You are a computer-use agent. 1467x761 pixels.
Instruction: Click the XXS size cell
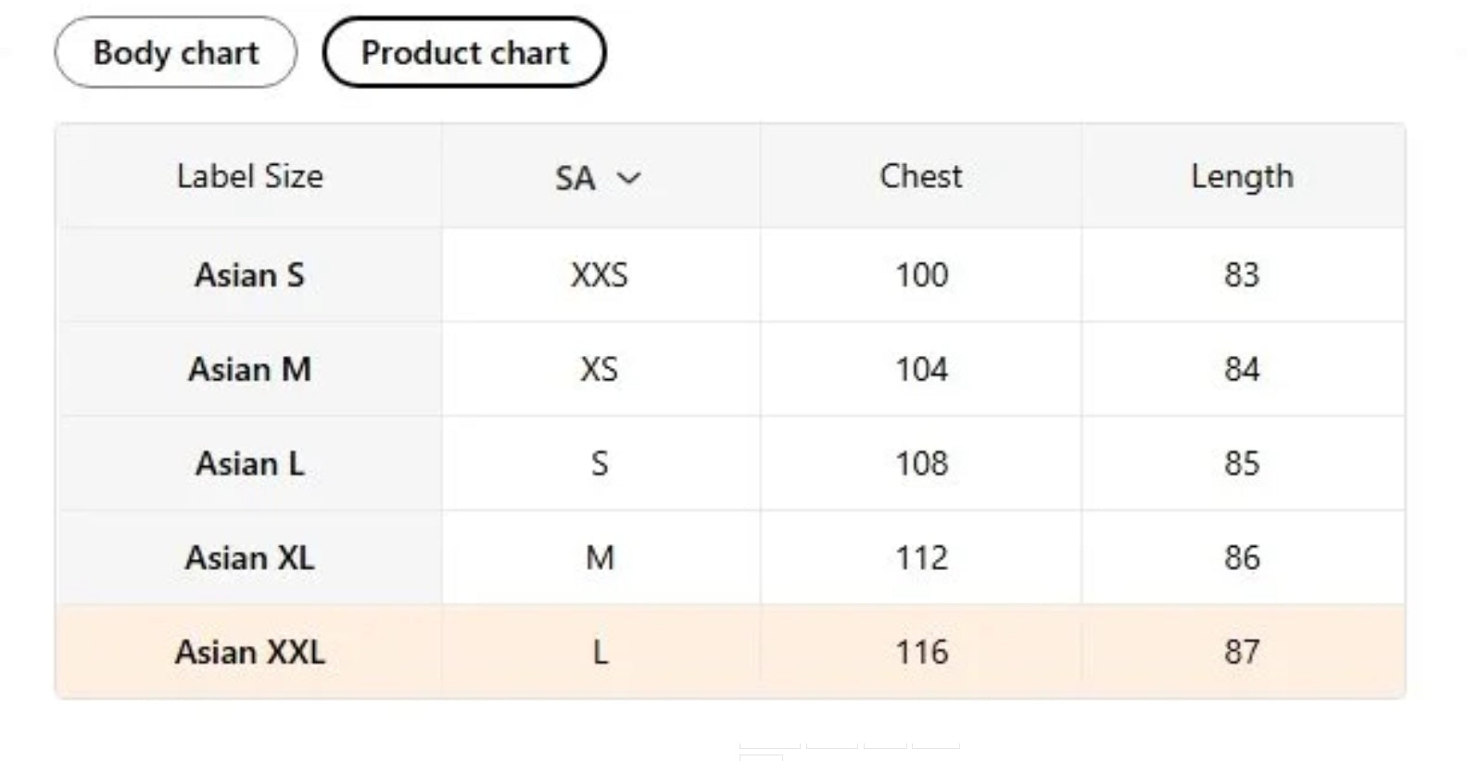tap(600, 275)
